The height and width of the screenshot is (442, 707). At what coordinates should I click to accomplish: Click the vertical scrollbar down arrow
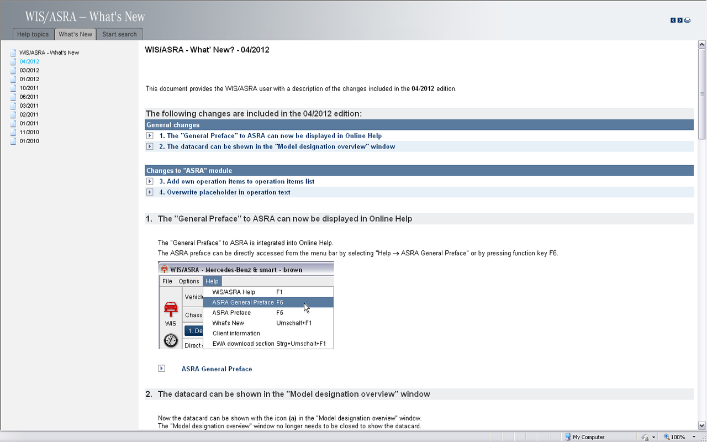pos(702,425)
